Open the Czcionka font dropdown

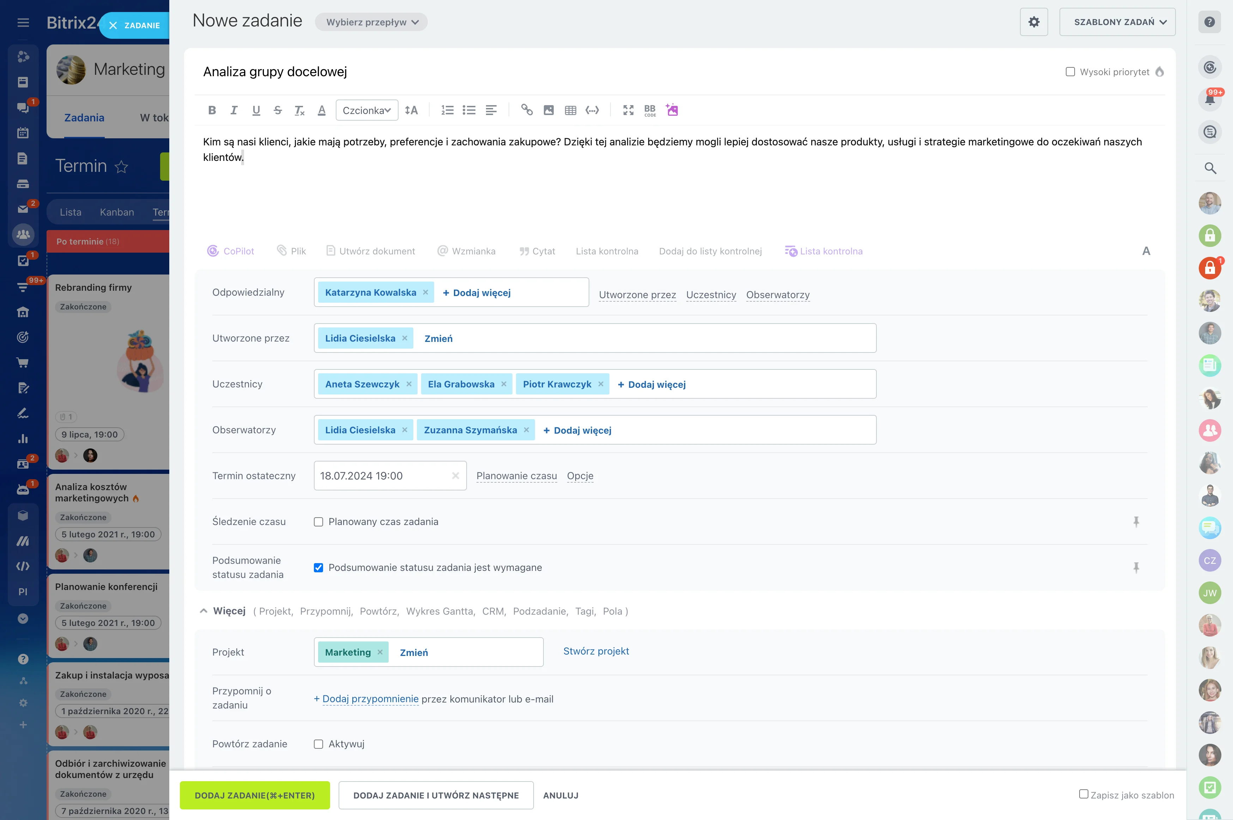(366, 110)
